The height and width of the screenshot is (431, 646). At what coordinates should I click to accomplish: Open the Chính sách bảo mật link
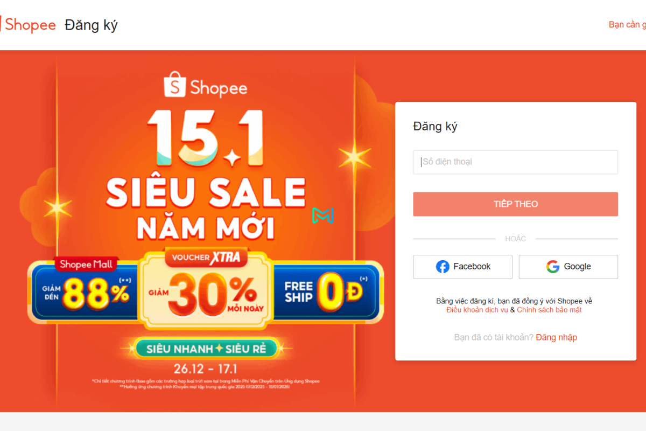(x=549, y=310)
